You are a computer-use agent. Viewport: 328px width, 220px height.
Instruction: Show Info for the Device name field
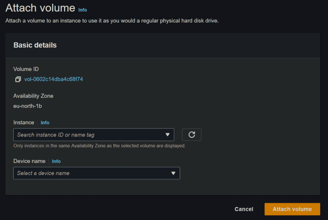point(56,161)
